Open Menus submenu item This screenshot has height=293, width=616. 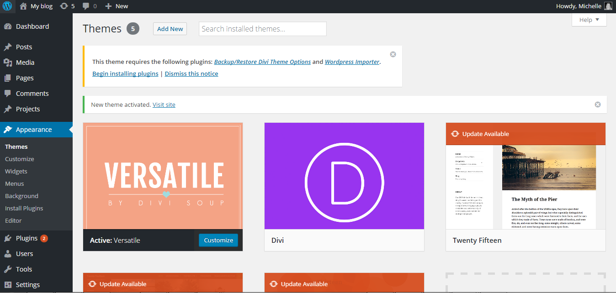click(x=15, y=183)
